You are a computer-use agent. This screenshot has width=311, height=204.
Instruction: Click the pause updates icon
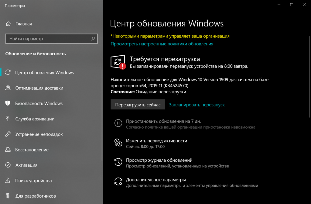[x=118, y=123]
